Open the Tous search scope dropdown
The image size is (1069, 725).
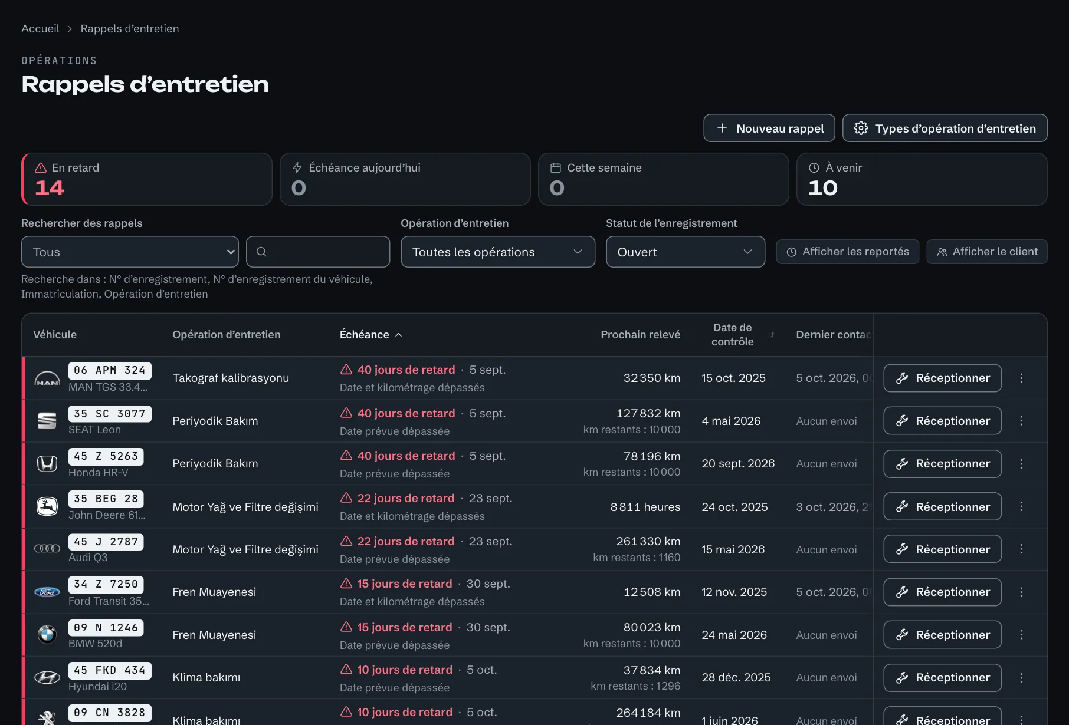tap(130, 252)
